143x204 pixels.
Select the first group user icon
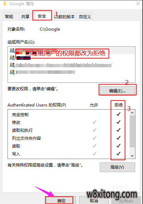(x=12, y=50)
